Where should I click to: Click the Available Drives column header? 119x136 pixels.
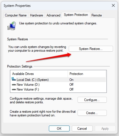point(39,74)
